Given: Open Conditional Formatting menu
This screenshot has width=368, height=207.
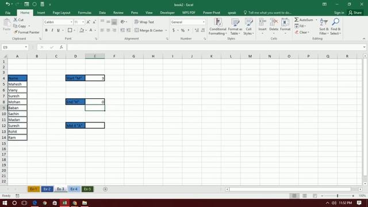Looking at the screenshot, I should pos(218,26).
